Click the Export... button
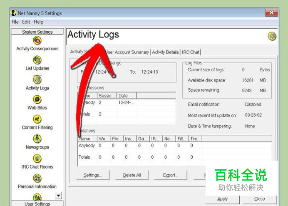Screen dimensions: 288x206 171,175
